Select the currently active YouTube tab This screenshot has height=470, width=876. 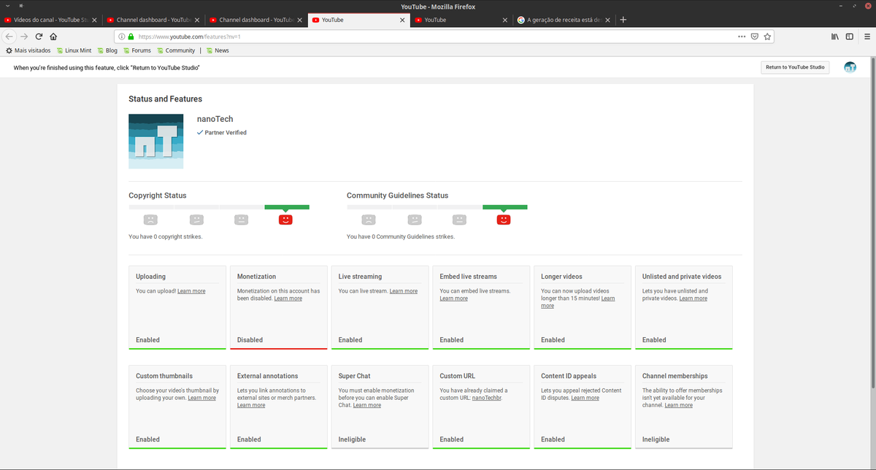tap(358, 20)
